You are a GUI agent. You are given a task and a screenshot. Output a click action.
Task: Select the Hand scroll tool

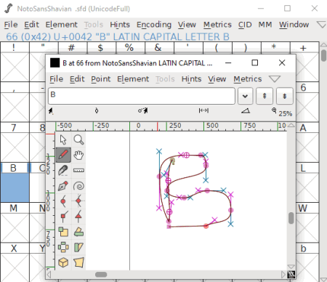[78, 155]
